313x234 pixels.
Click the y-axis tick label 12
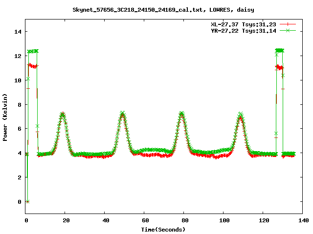pos(18,56)
